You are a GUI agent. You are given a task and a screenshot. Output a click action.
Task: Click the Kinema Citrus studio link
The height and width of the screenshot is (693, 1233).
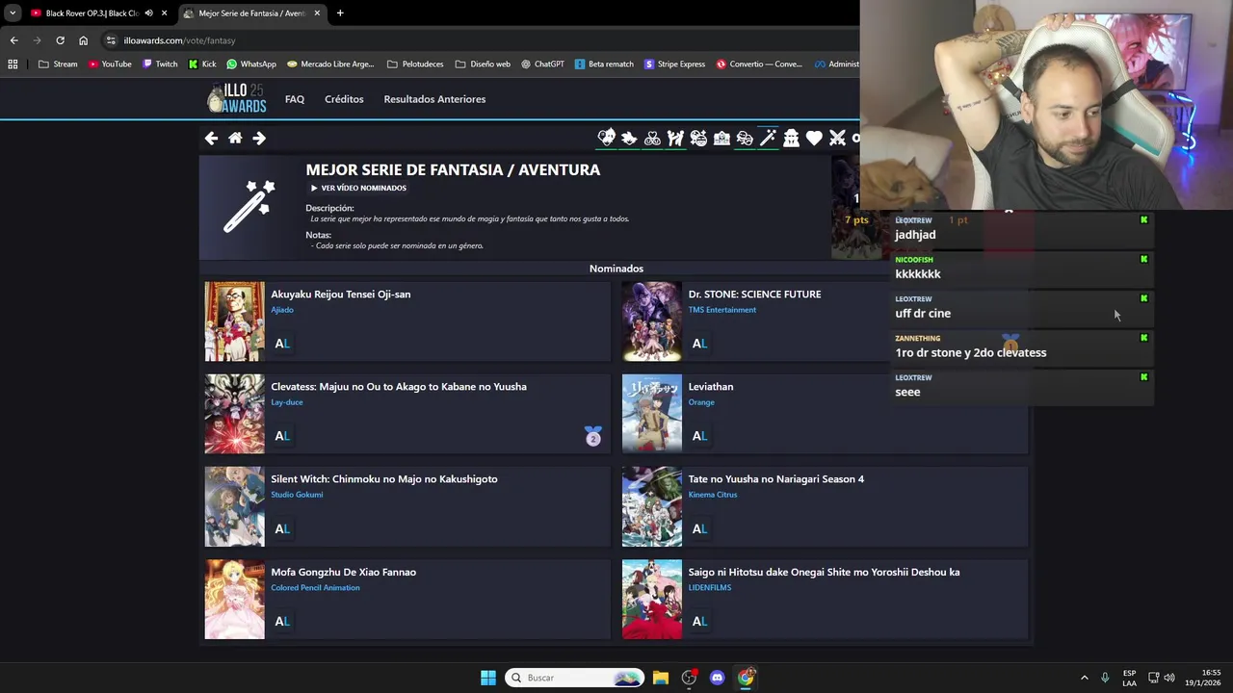pyautogui.click(x=713, y=495)
